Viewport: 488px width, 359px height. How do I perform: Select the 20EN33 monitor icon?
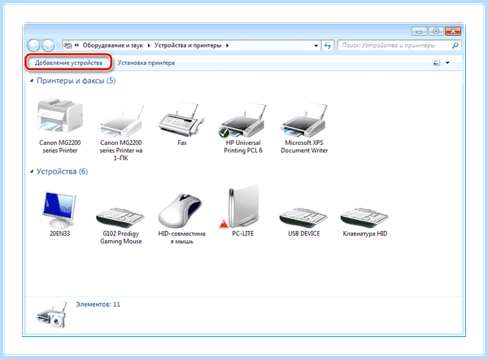tap(59, 210)
